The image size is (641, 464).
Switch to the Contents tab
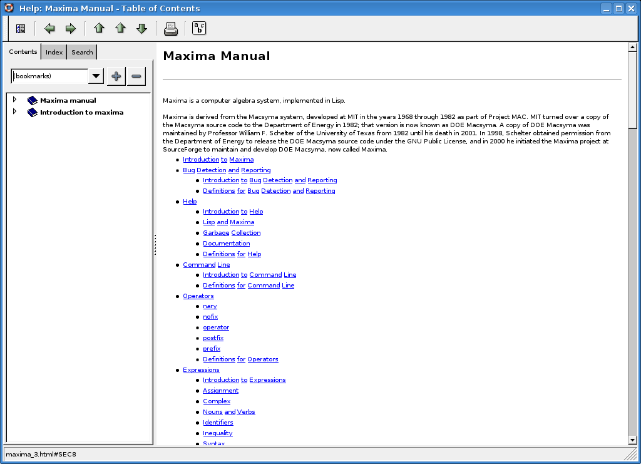tap(23, 51)
